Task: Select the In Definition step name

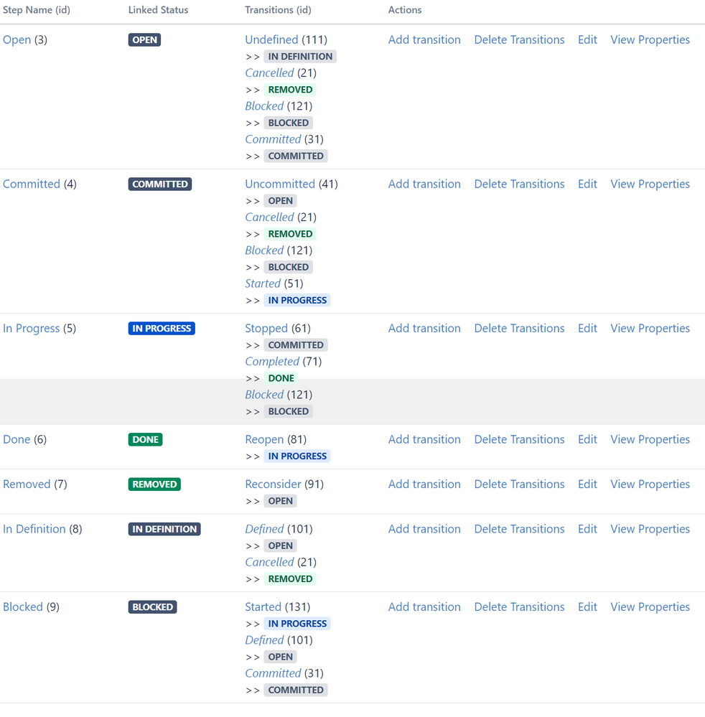Action: pos(34,529)
